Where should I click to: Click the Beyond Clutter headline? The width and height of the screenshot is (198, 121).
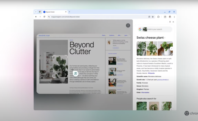pyautogui.click(x=82, y=48)
